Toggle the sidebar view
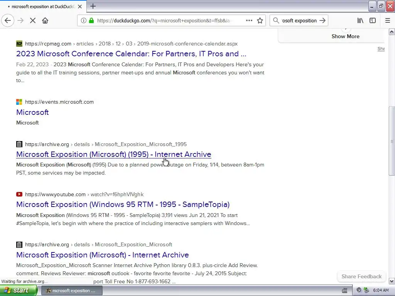395x296 pixels. (x=373, y=20)
